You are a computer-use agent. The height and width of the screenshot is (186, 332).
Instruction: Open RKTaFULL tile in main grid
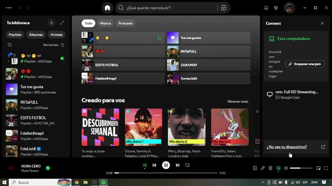(208, 51)
